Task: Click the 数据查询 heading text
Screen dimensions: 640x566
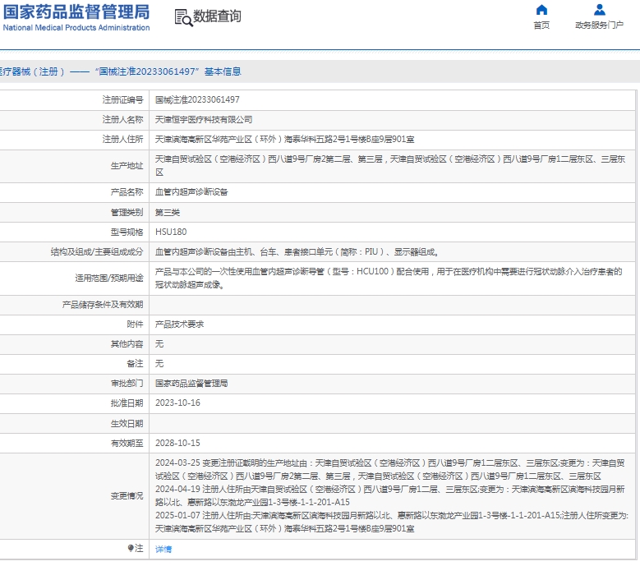Action: tap(217, 16)
